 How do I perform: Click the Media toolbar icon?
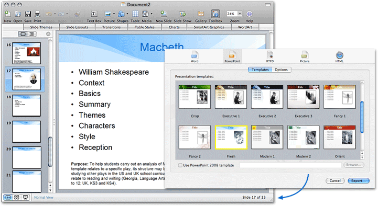pyautogui.click(x=145, y=14)
